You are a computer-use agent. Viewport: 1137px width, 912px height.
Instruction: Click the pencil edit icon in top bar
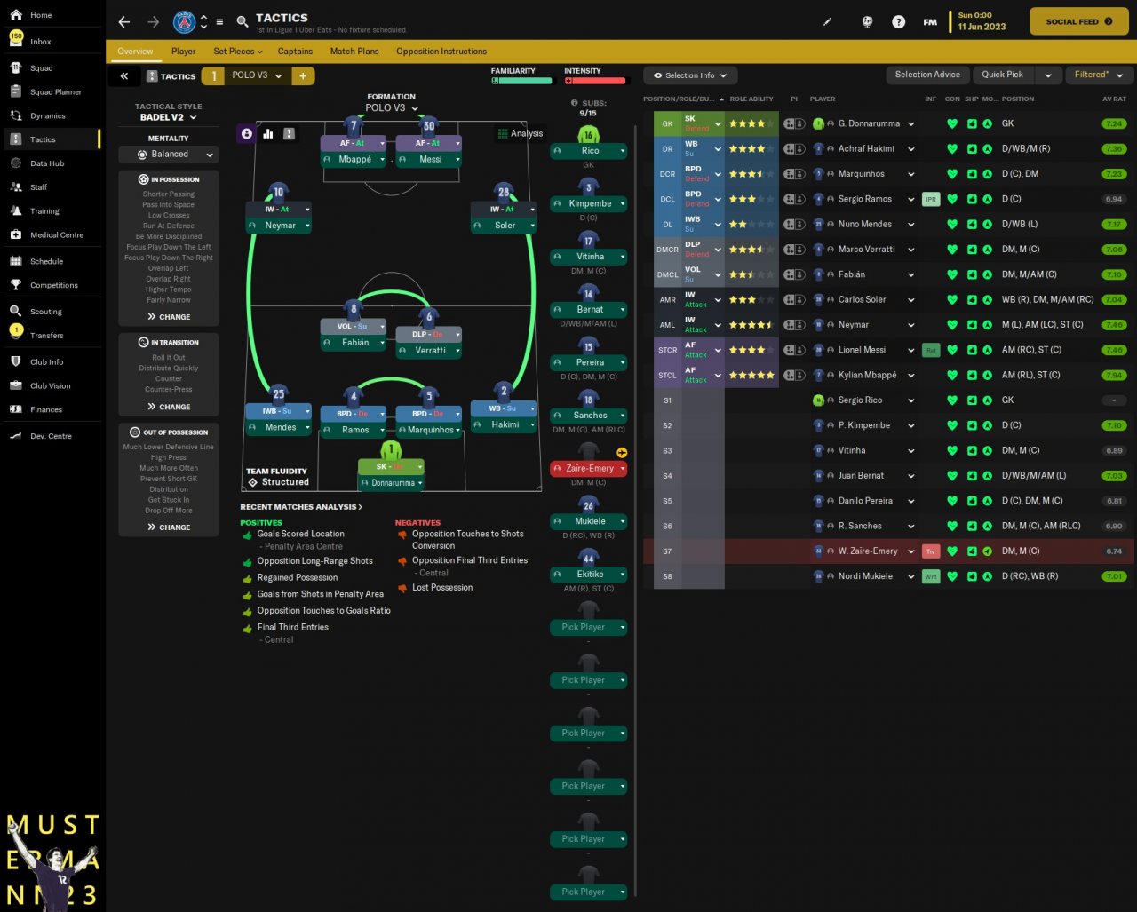coord(828,22)
